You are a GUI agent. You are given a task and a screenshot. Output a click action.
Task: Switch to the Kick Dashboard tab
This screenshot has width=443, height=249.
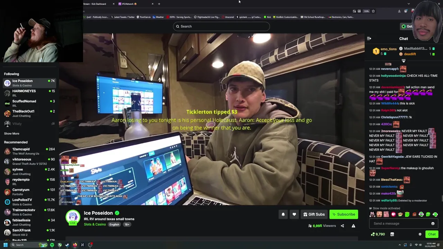(94, 4)
